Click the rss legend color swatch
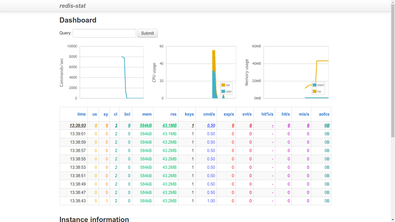395x222 pixels. (x=315, y=91)
